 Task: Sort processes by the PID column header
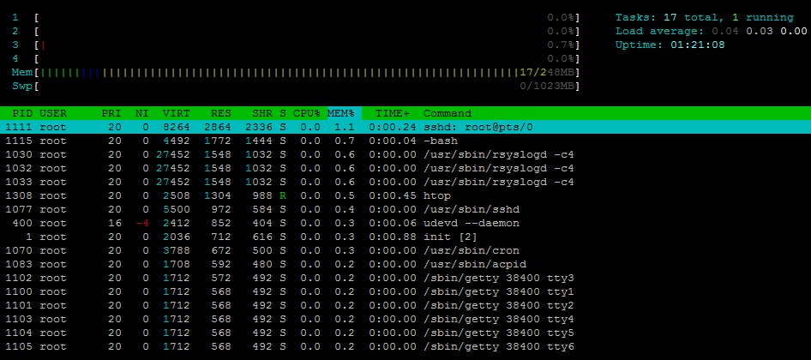23,113
